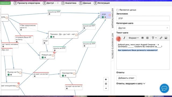Viewport: 172px width, 97px height.
Task: Open the vertical 'НЕТ НУЖНОГО ОТВЕТА' side tab
Action: click(x=113, y=46)
